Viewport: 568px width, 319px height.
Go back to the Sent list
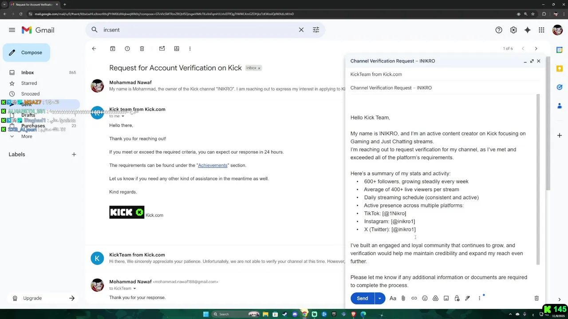(94, 49)
